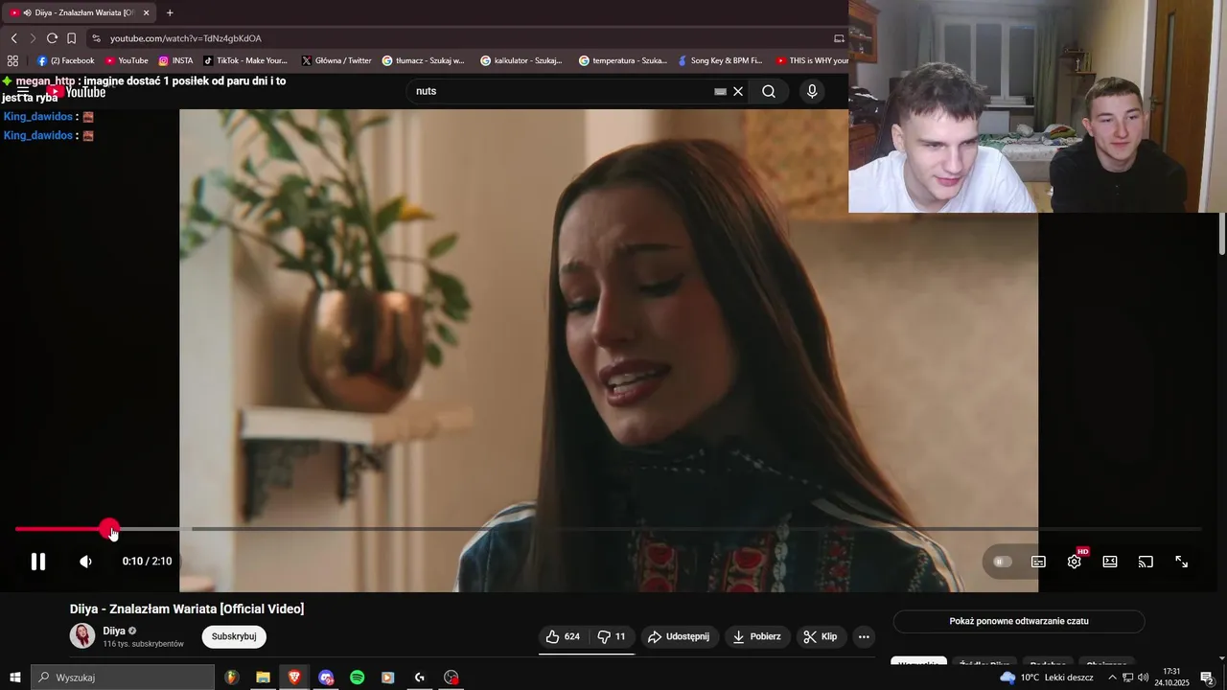
Task: Reload the current page
Action: coord(52,38)
